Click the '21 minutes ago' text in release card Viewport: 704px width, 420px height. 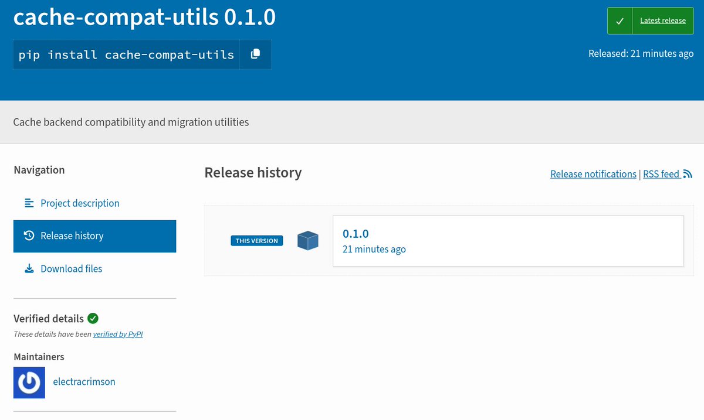[374, 249]
